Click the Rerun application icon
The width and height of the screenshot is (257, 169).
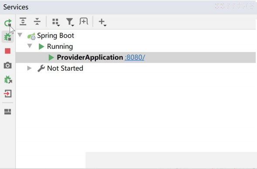pos(8,23)
